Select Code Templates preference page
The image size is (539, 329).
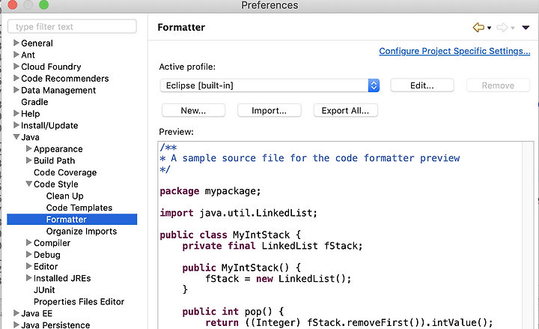click(x=79, y=208)
